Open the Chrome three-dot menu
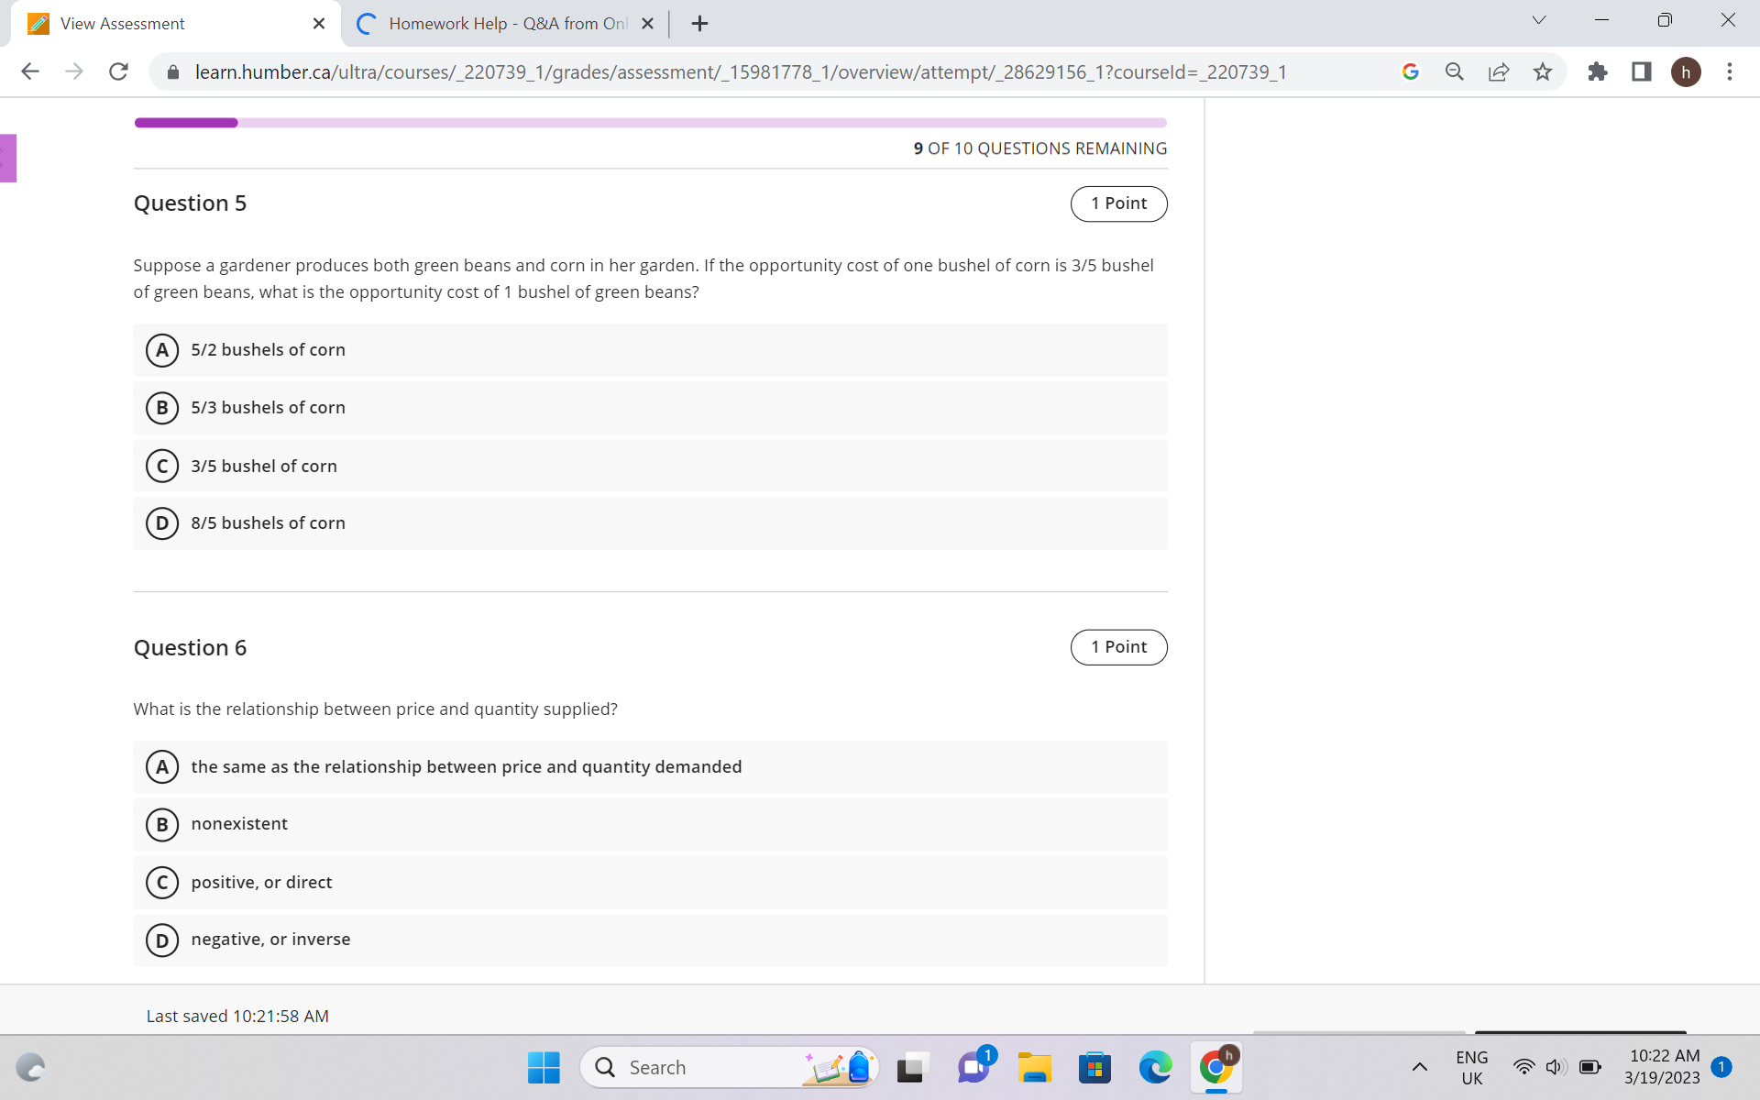 1731,71
